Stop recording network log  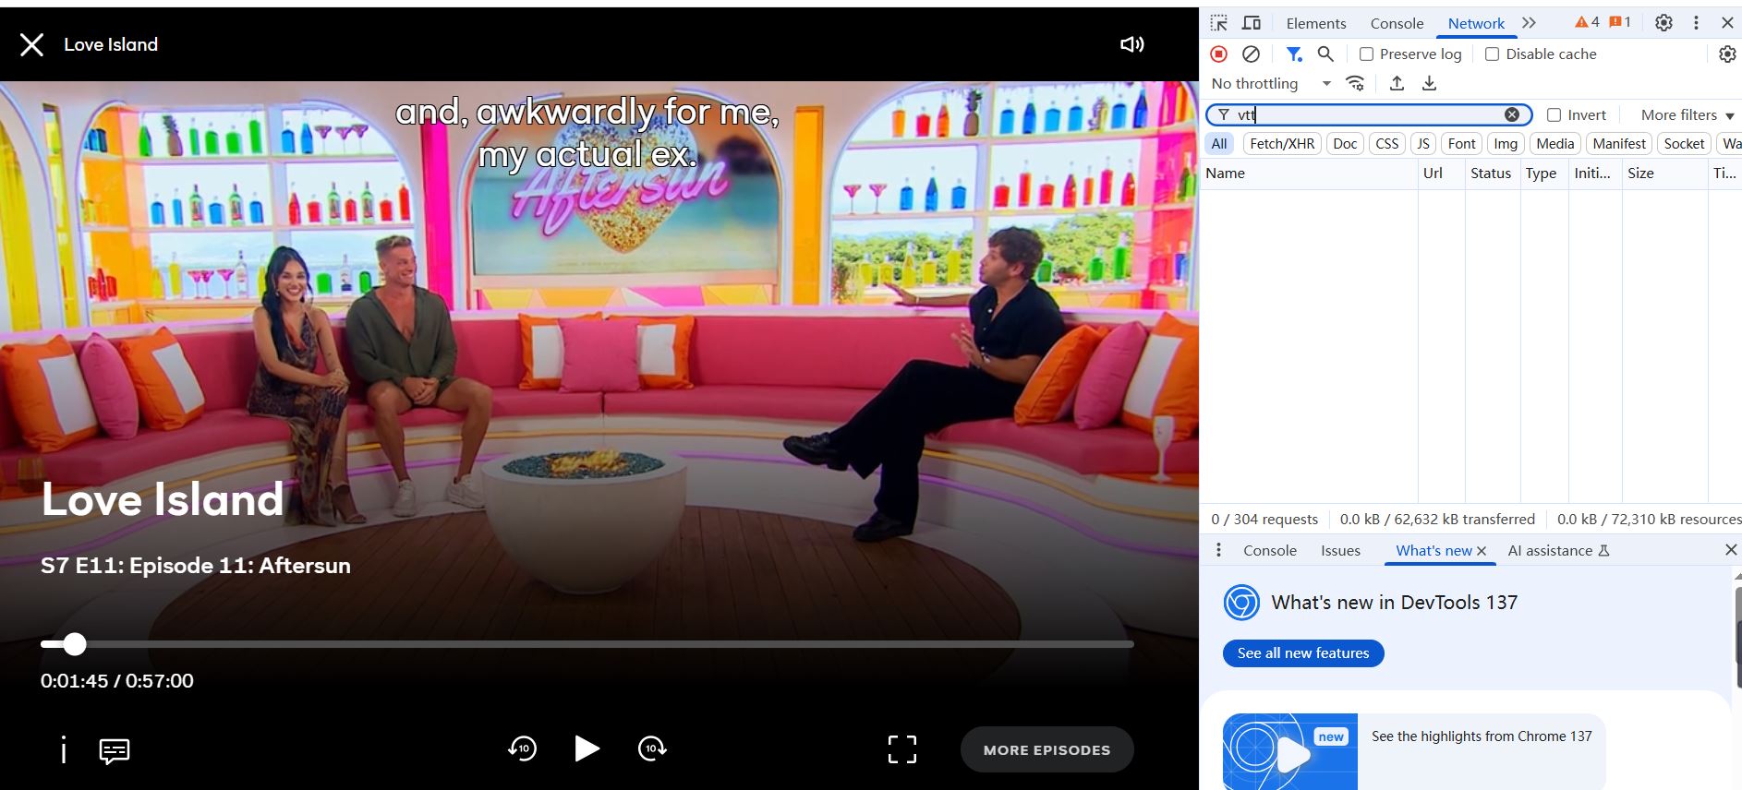pos(1219,54)
